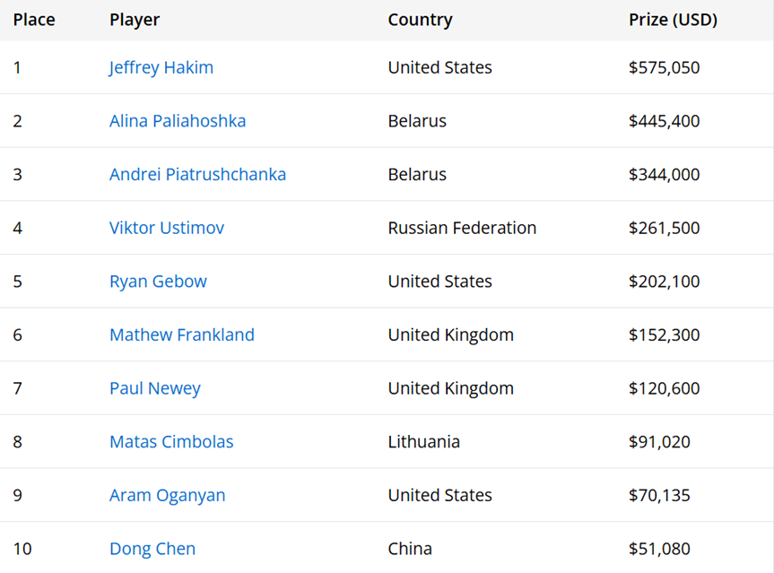Click the Lithuania country cell
This screenshot has height=573, width=774.
(x=424, y=441)
